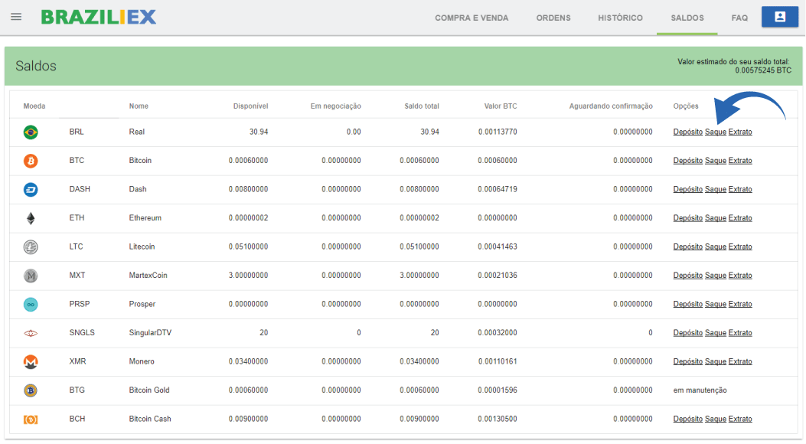Open Depósito link for Bitcoin row

pyautogui.click(x=687, y=161)
